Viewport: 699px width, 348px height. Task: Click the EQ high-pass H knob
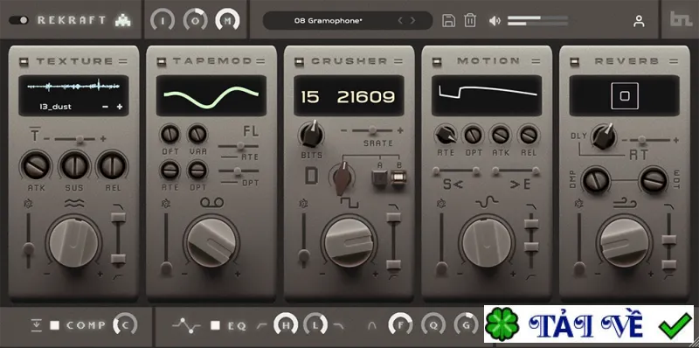point(286,324)
